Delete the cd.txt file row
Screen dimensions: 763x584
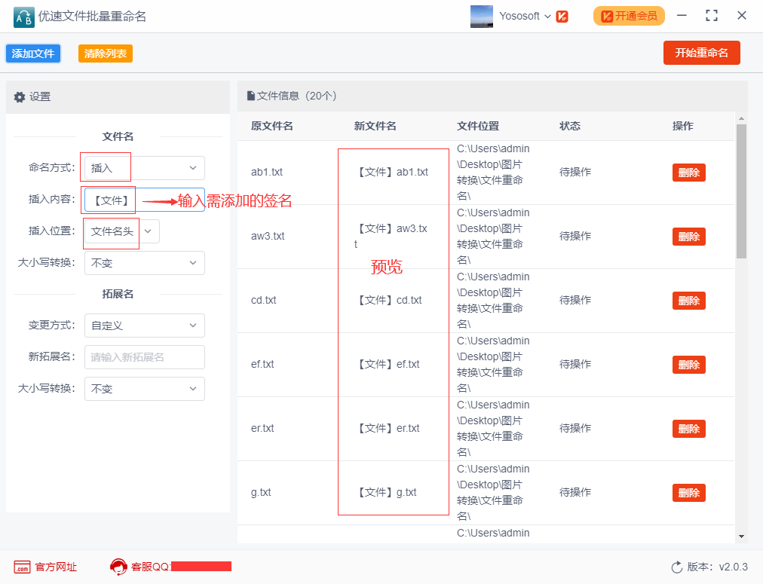click(x=688, y=301)
